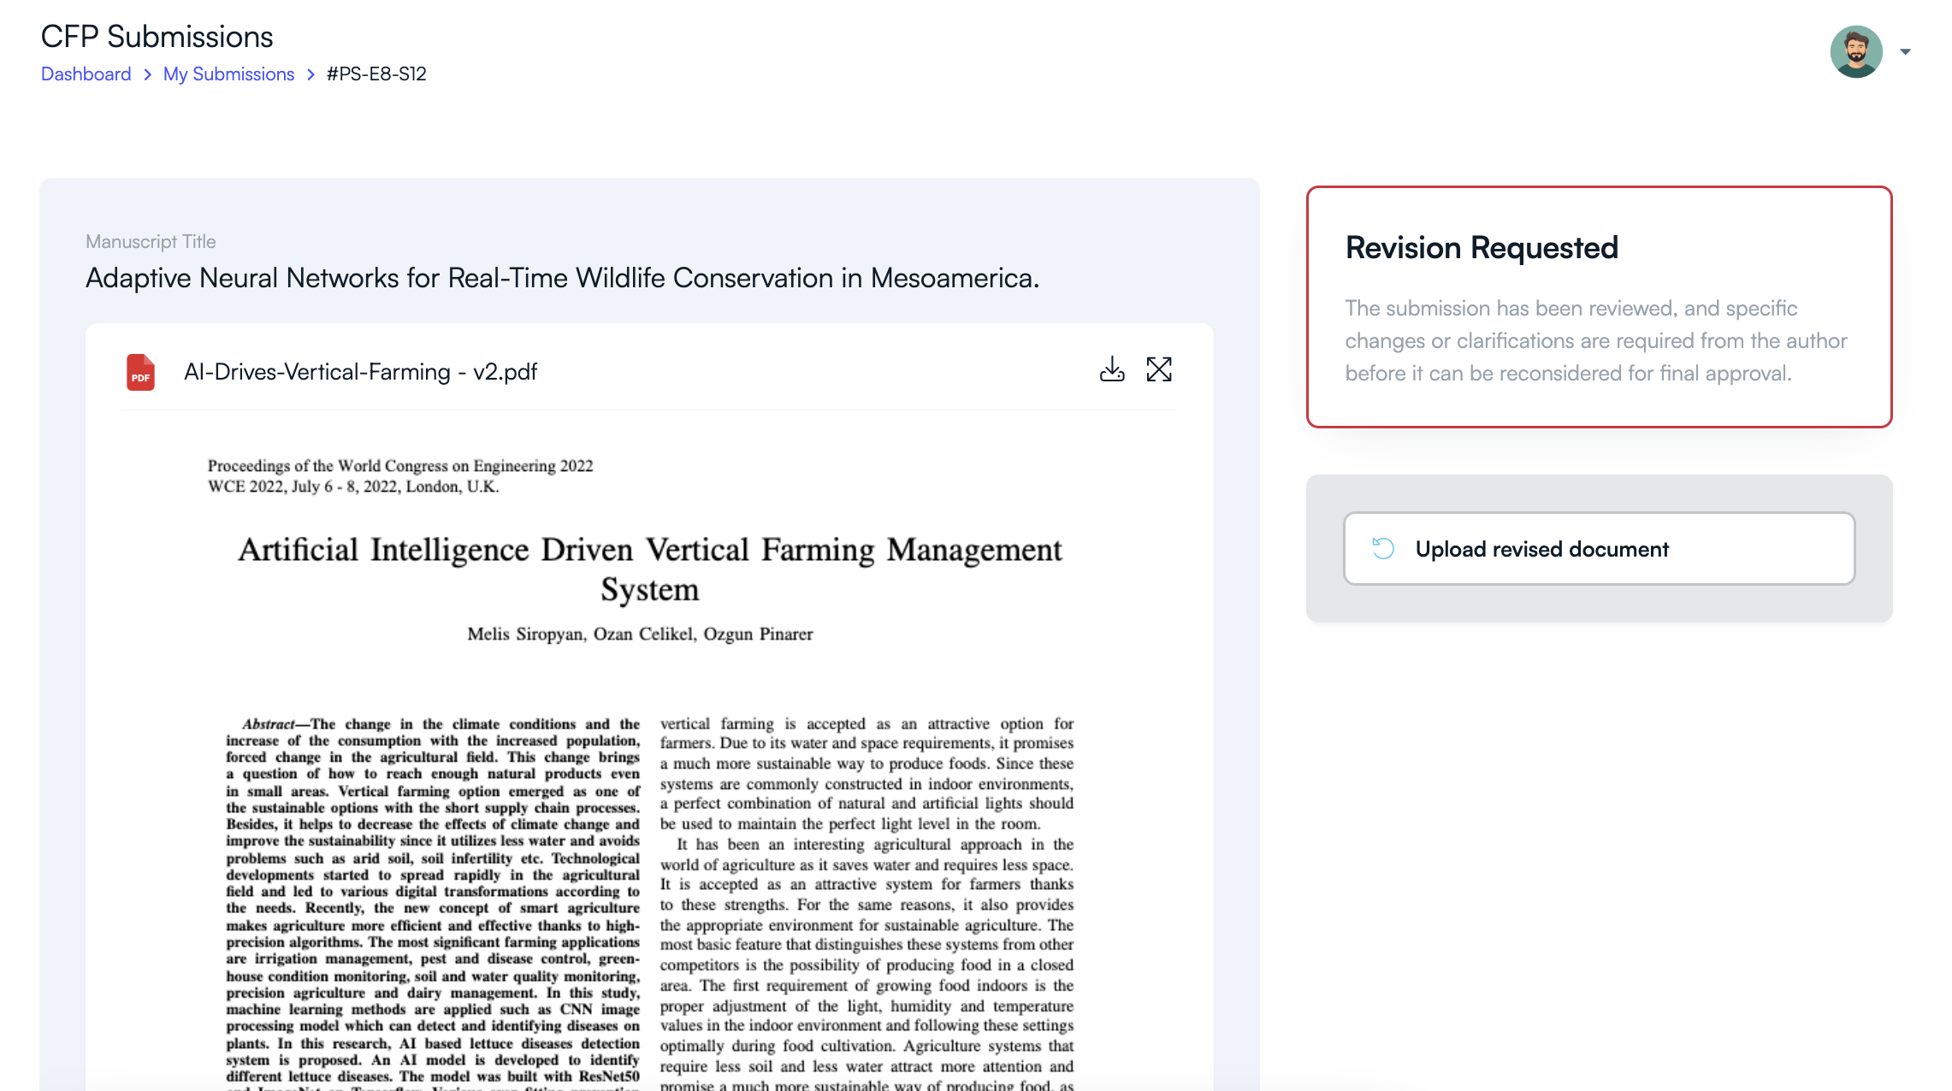This screenshot has width=1952, height=1091.
Task: Click chevron after Dashboard breadcrumb
Action: click(147, 75)
